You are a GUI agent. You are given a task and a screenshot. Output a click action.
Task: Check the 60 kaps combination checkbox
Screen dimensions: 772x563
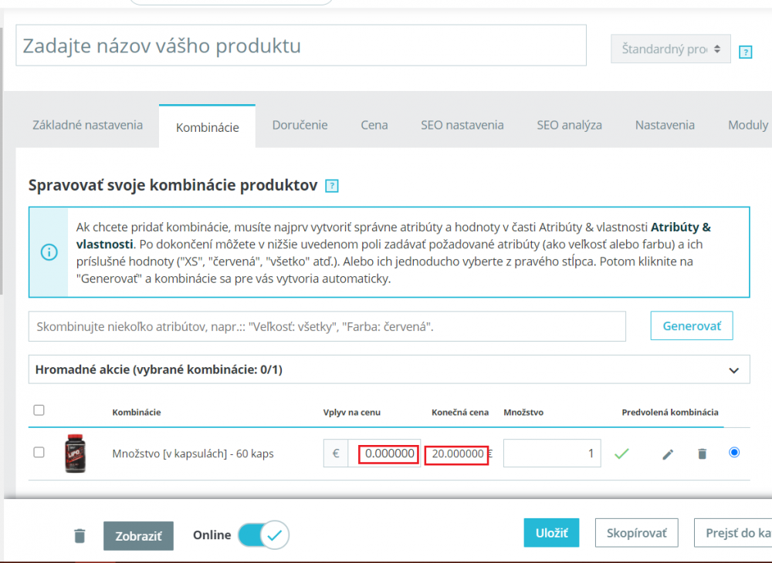(39, 453)
